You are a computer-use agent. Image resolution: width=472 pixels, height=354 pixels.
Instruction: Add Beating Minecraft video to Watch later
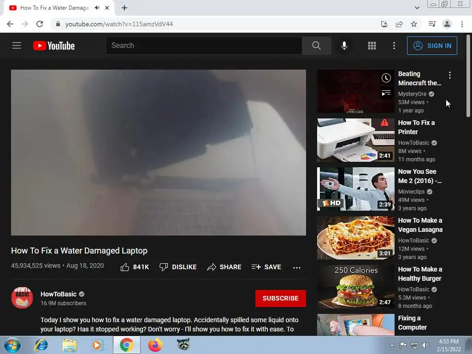[x=386, y=78]
